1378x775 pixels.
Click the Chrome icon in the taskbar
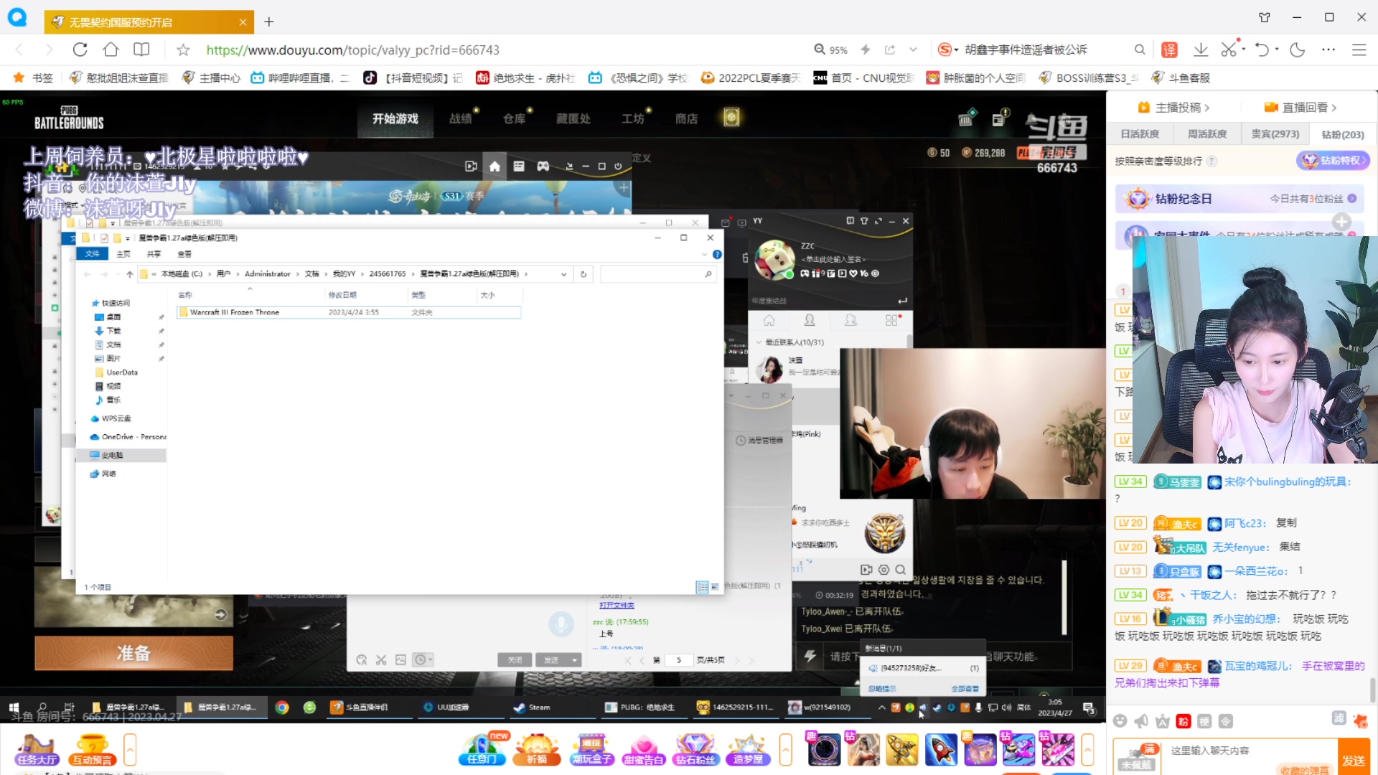[282, 708]
